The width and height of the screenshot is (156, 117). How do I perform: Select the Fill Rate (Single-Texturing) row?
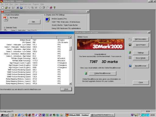(34, 58)
